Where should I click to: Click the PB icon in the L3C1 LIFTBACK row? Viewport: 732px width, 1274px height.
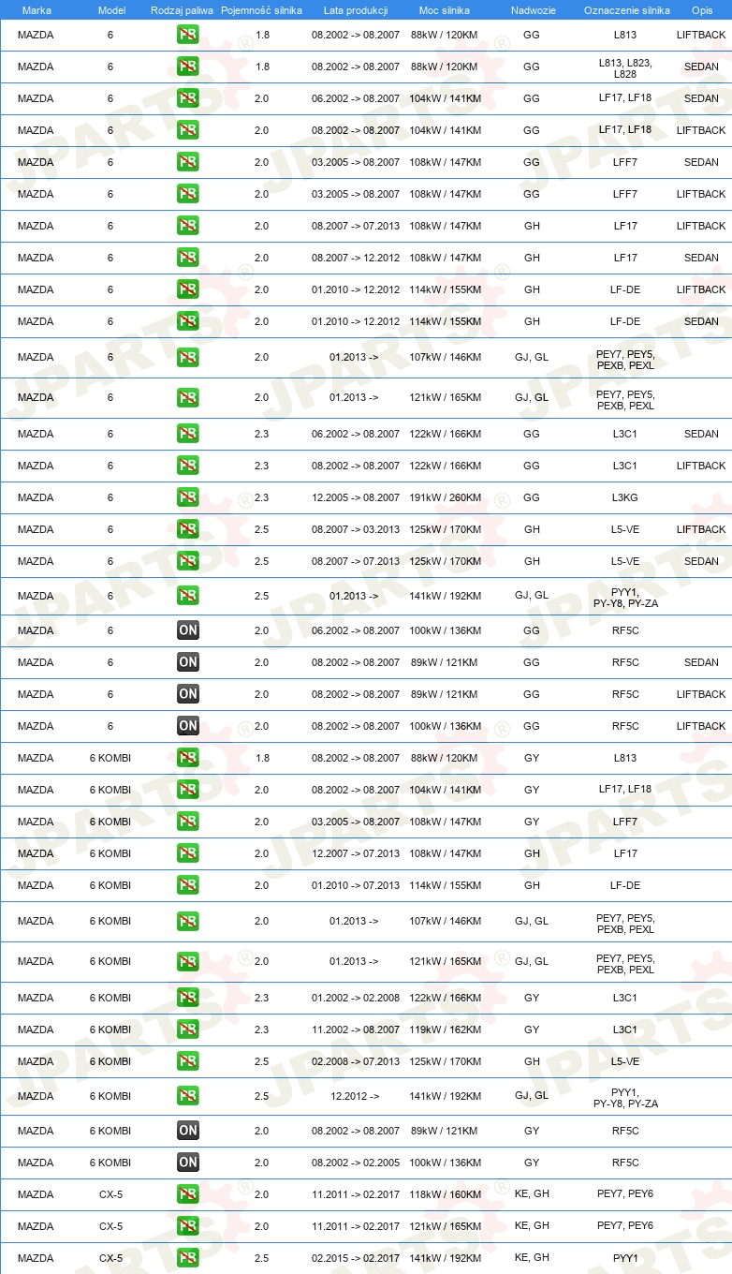pyautogui.click(x=188, y=466)
